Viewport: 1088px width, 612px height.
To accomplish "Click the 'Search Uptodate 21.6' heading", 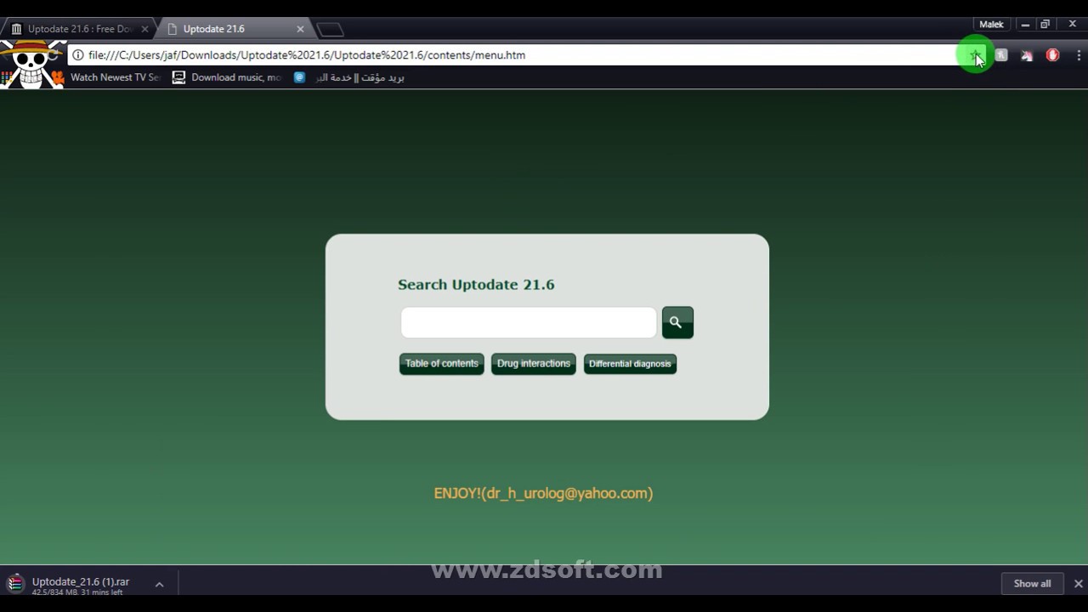I will tap(476, 285).
